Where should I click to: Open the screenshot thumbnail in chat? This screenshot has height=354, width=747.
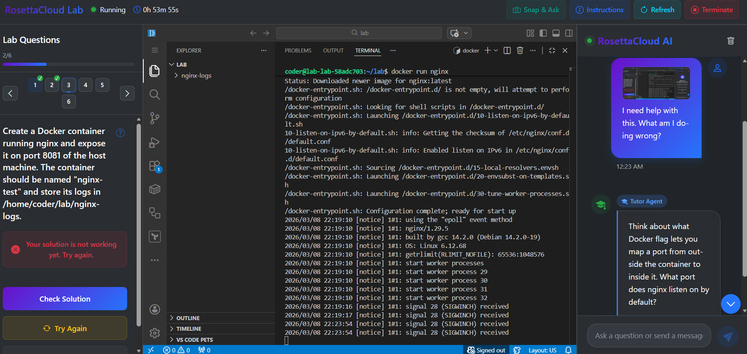(x=656, y=83)
